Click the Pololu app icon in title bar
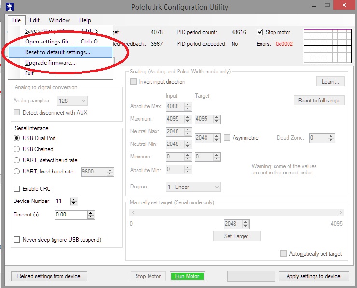 [x=9, y=6]
